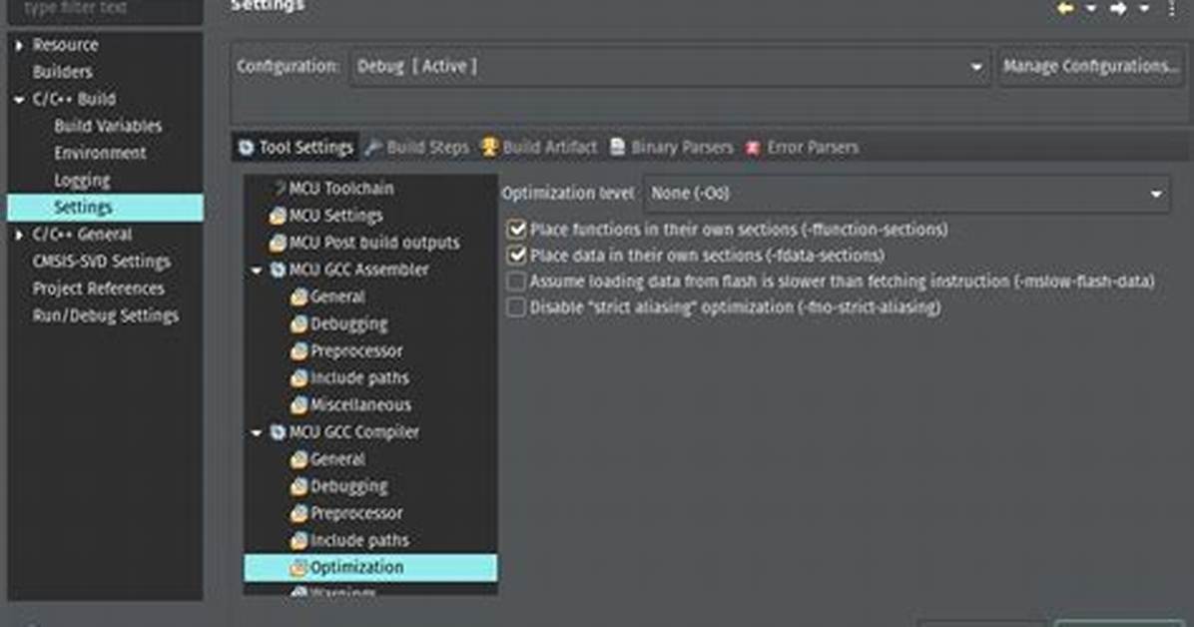Click the highlighted Optimization item icon

[299, 567]
